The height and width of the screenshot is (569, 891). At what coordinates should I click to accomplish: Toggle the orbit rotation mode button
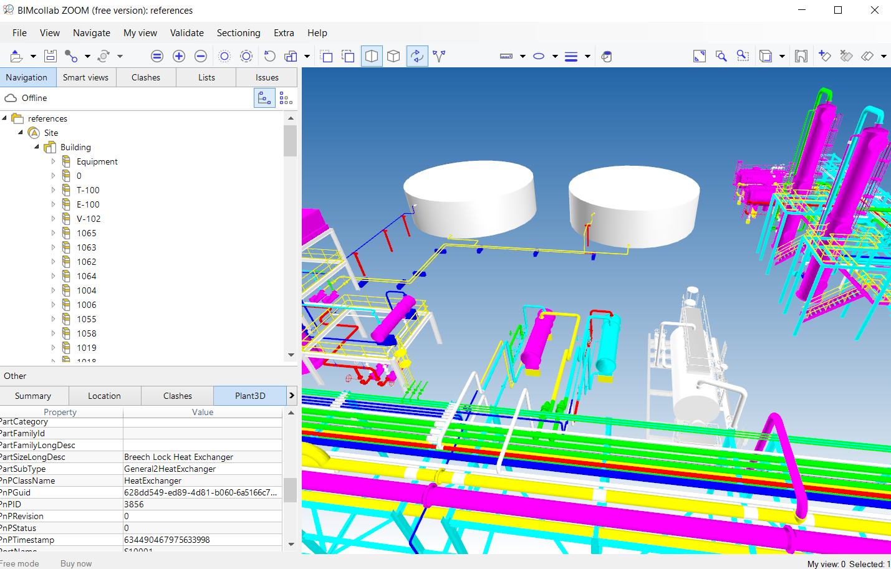(417, 56)
